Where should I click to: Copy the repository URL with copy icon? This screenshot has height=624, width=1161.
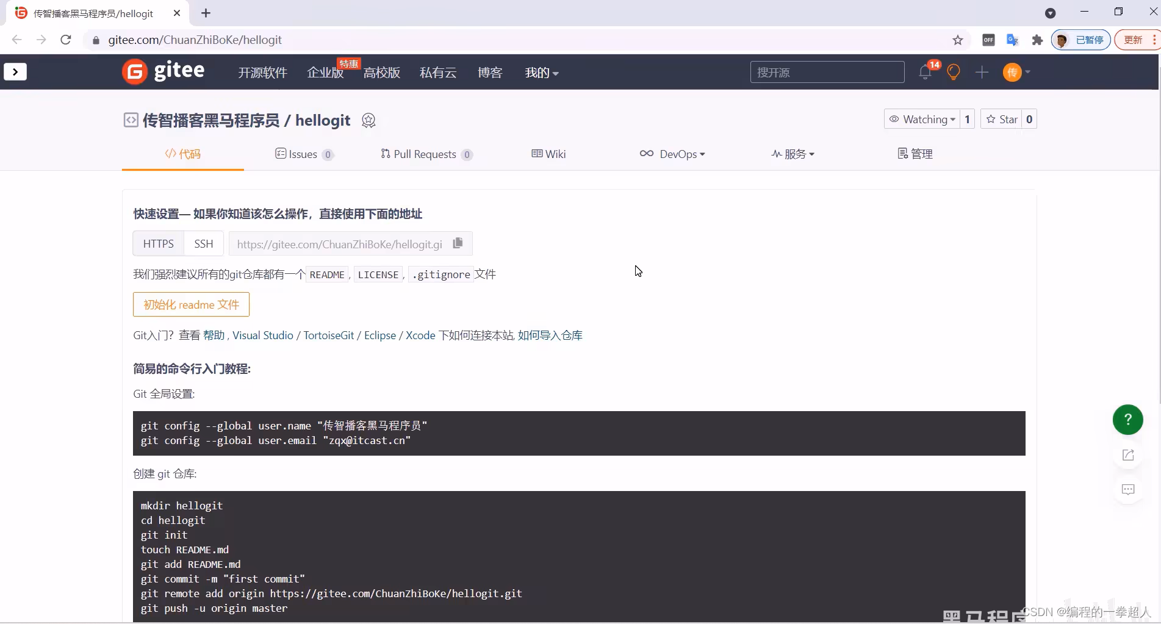[458, 243]
